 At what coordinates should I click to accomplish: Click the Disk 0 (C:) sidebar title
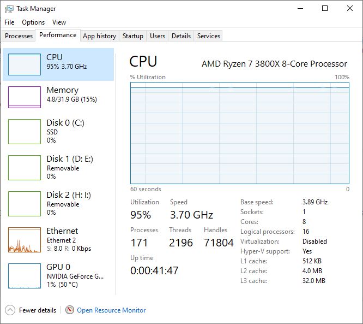pyautogui.click(x=65, y=123)
